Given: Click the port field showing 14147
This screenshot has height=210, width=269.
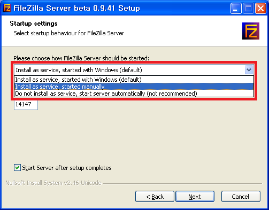Looking at the screenshot, I should [26, 105].
